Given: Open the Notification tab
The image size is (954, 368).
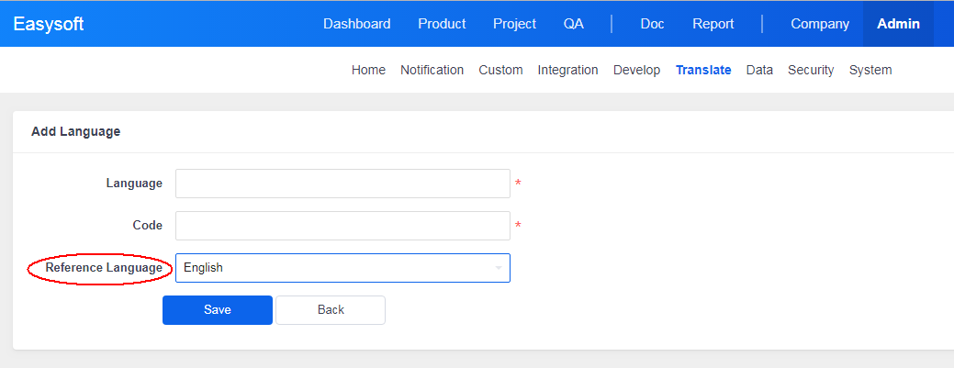Looking at the screenshot, I should tap(432, 70).
